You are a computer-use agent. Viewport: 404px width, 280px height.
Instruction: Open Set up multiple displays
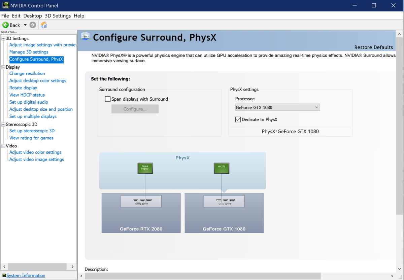(x=33, y=116)
